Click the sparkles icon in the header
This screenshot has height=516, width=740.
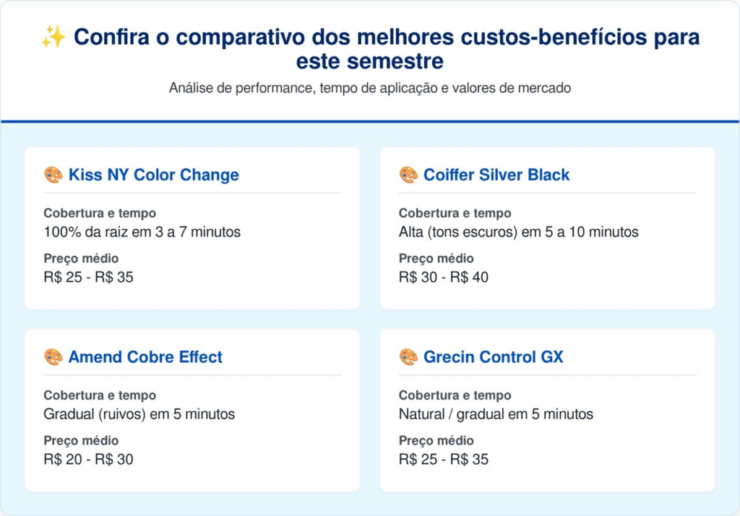click(53, 38)
